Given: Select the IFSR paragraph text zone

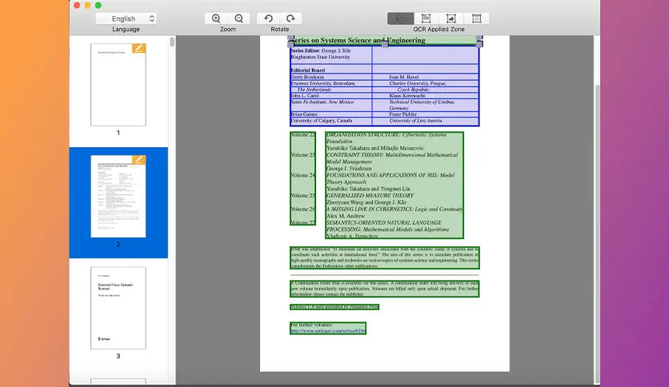Looking at the screenshot, I should (x=384, y=257).
